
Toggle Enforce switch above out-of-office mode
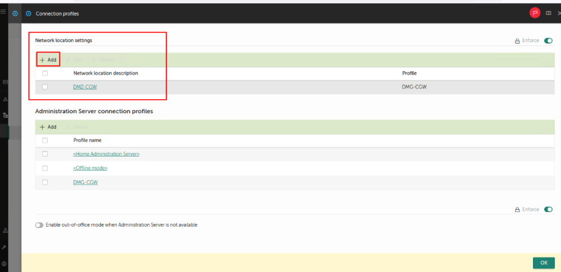[x=548, y=209]
